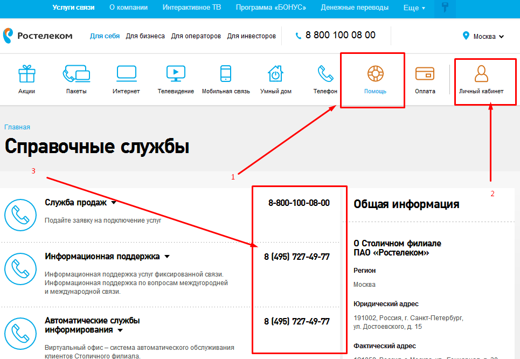Call number 8 800 100 08 00 link
This screenshot has height=359, width=520.
pyautogui.click(x=337, y=34)
